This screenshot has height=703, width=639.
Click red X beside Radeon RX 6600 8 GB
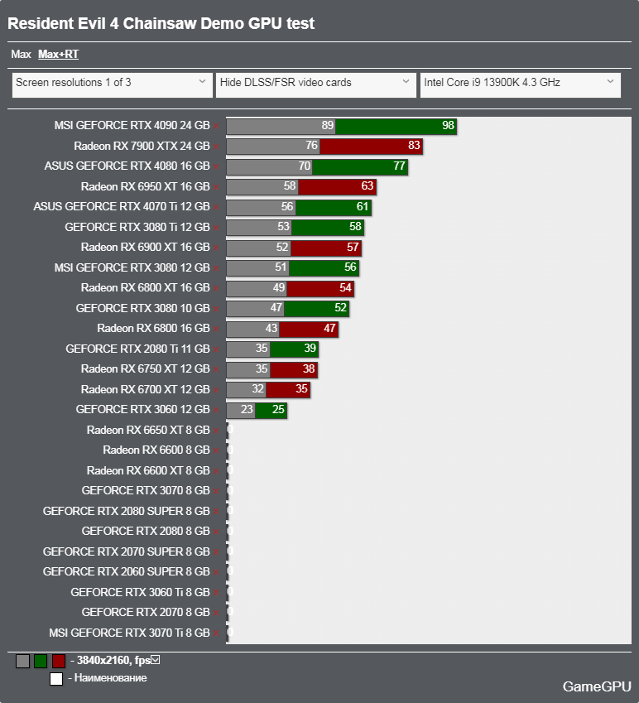point(216,450)
